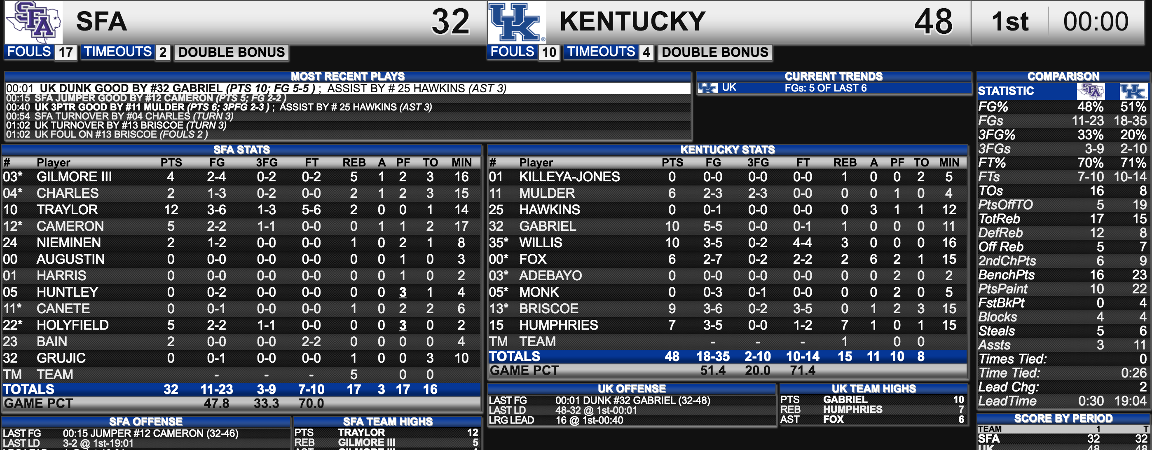This screenshot has height=450, width=1152.
Task: Click Kentucky Double Bonus indicator
Action: (714, 52)
